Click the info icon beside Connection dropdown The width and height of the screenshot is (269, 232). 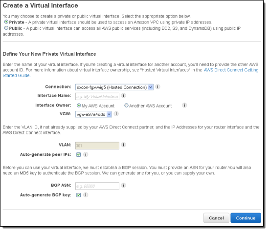(x=157, y=87)
